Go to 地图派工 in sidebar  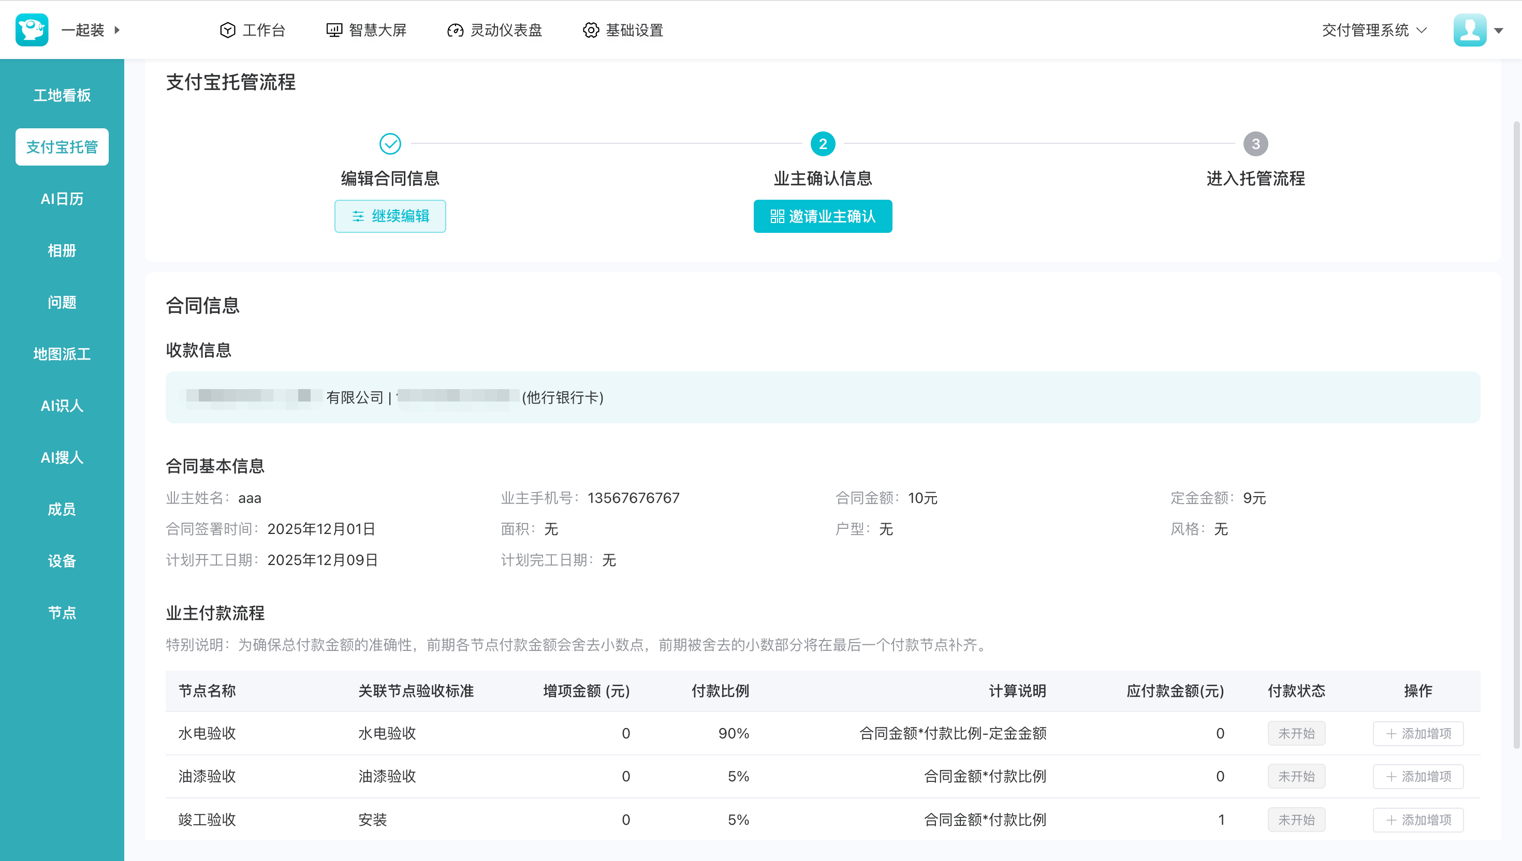pyautogui.click(x=62, y=353)
